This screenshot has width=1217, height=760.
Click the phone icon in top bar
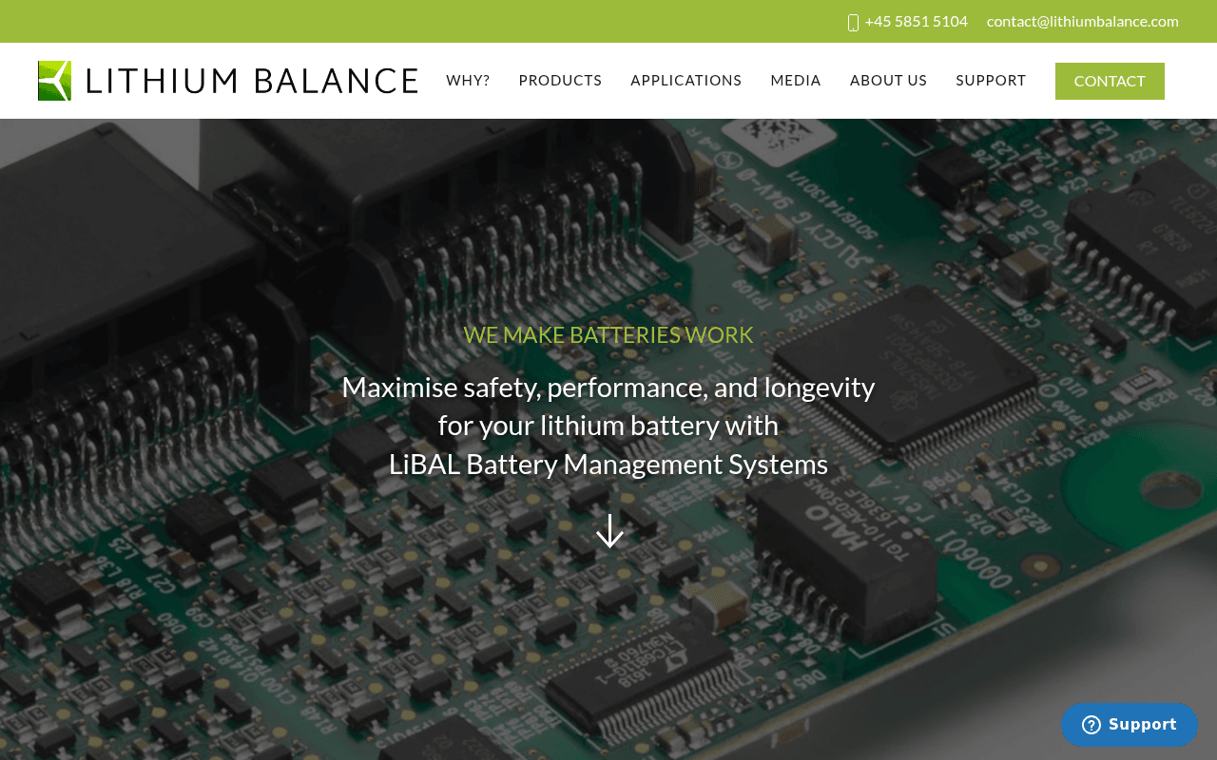pos(853,22)
